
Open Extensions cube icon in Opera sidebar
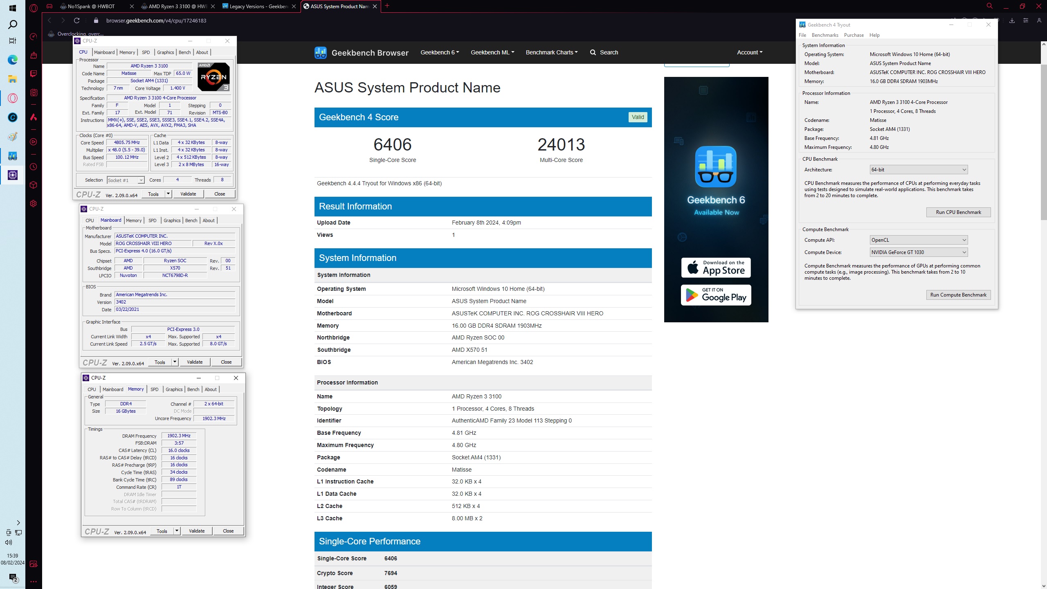pos(34,185)
